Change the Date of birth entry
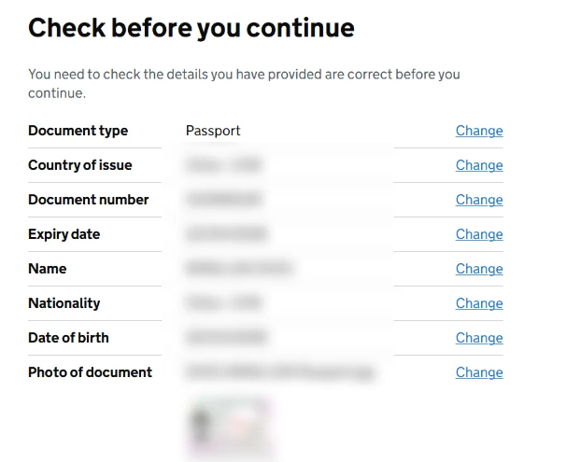Viewport: 566px width, 462px height. click(479, 338)
